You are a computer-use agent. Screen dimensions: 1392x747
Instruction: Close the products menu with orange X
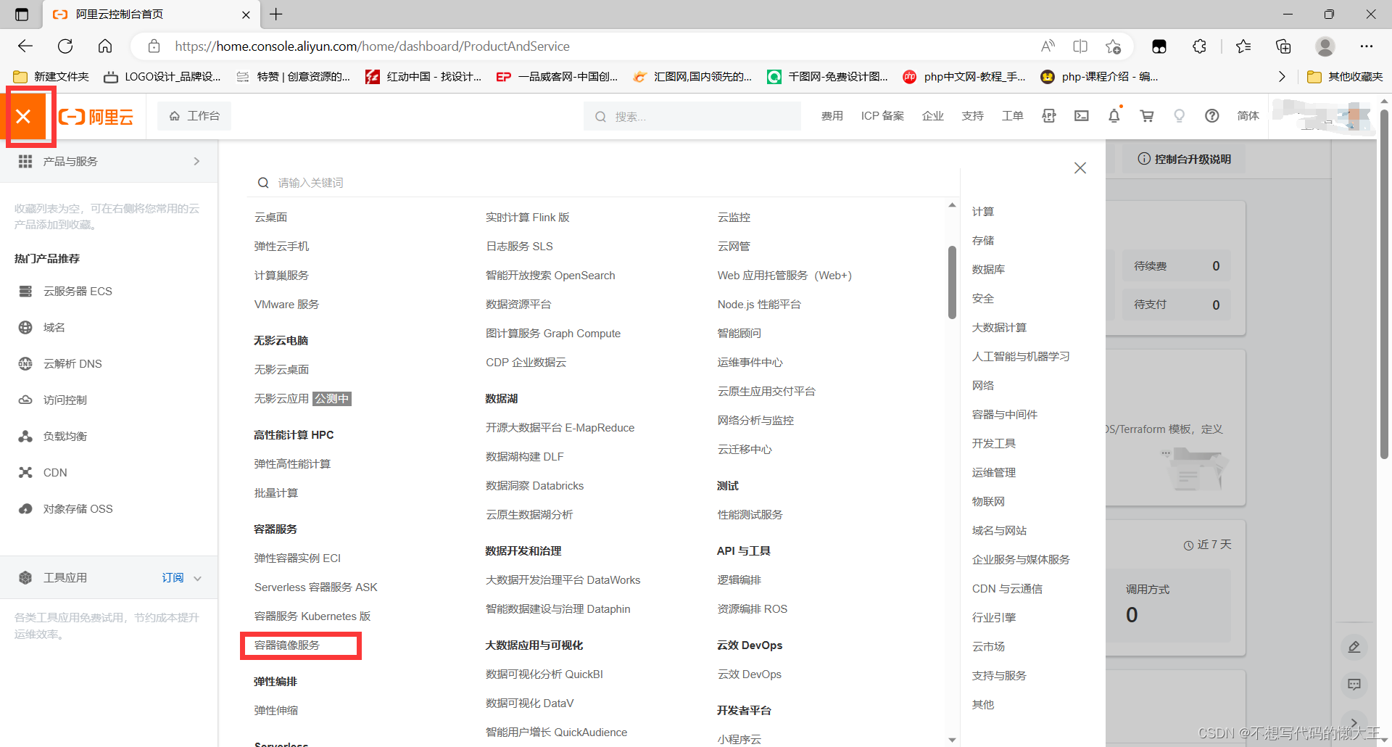pyautogui.click(x=23, y=117)
